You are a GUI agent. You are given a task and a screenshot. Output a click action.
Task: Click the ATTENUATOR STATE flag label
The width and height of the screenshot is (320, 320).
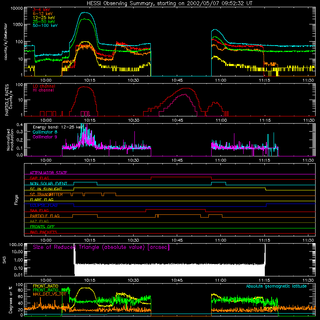point(48,173)
